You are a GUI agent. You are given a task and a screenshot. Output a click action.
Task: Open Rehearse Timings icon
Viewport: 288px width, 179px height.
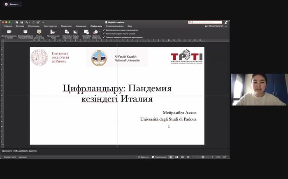(x=86, y=32)
